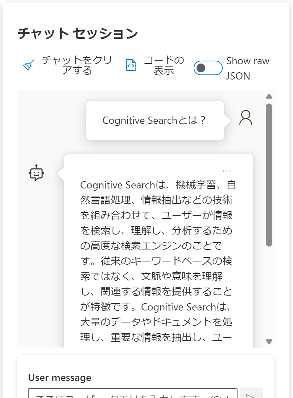Open コードの表示 view code
Image resolution: width=293 pixels, height=398 pixels.
pyautogui.click(x=164, y=65)
